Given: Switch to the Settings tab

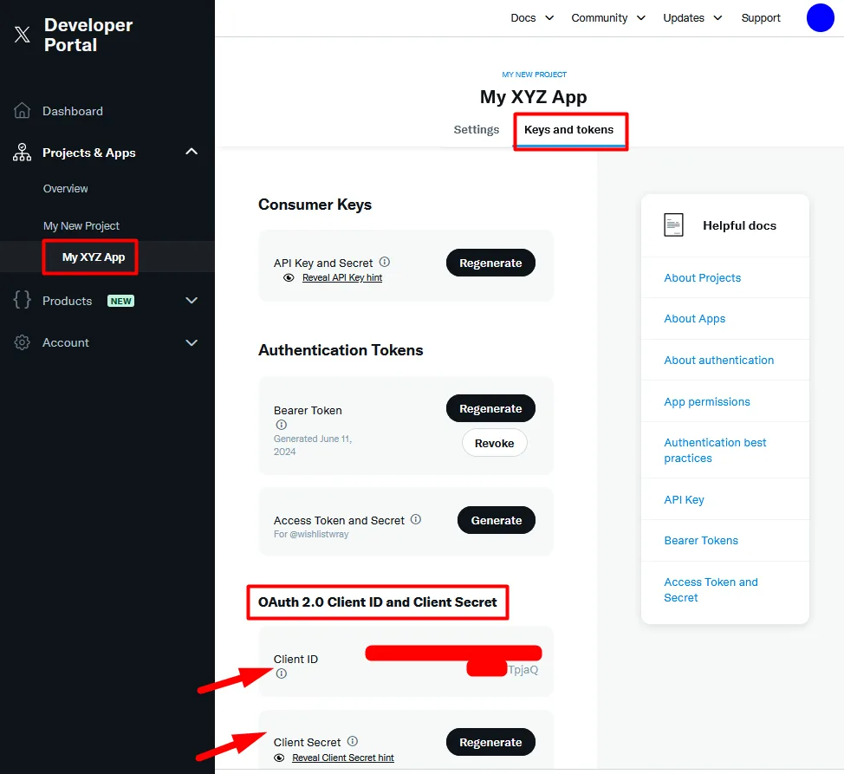Looking at the screenshot, I should pos(477,130).
